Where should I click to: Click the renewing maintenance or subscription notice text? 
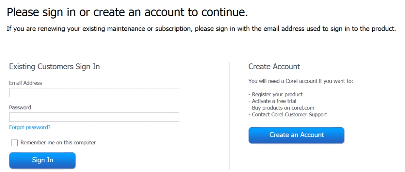pos(201,29)
